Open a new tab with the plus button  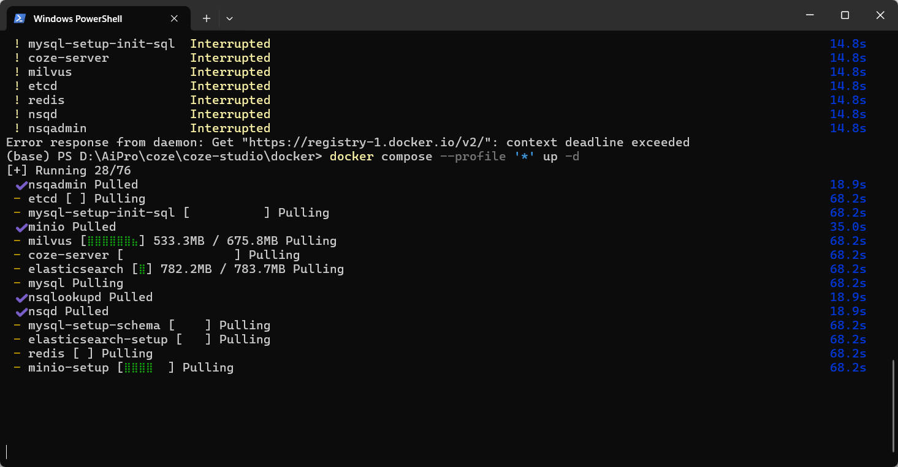click(207, 18)
